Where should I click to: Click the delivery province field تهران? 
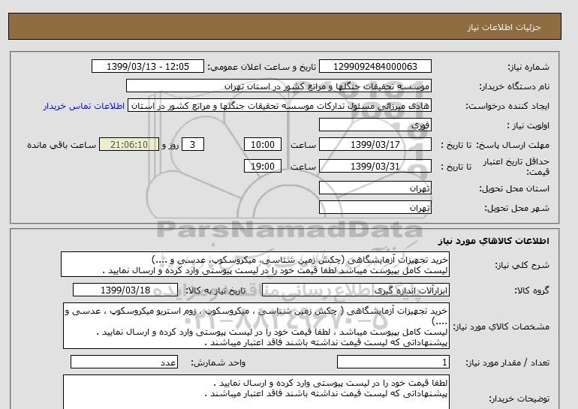pos(375,188)
